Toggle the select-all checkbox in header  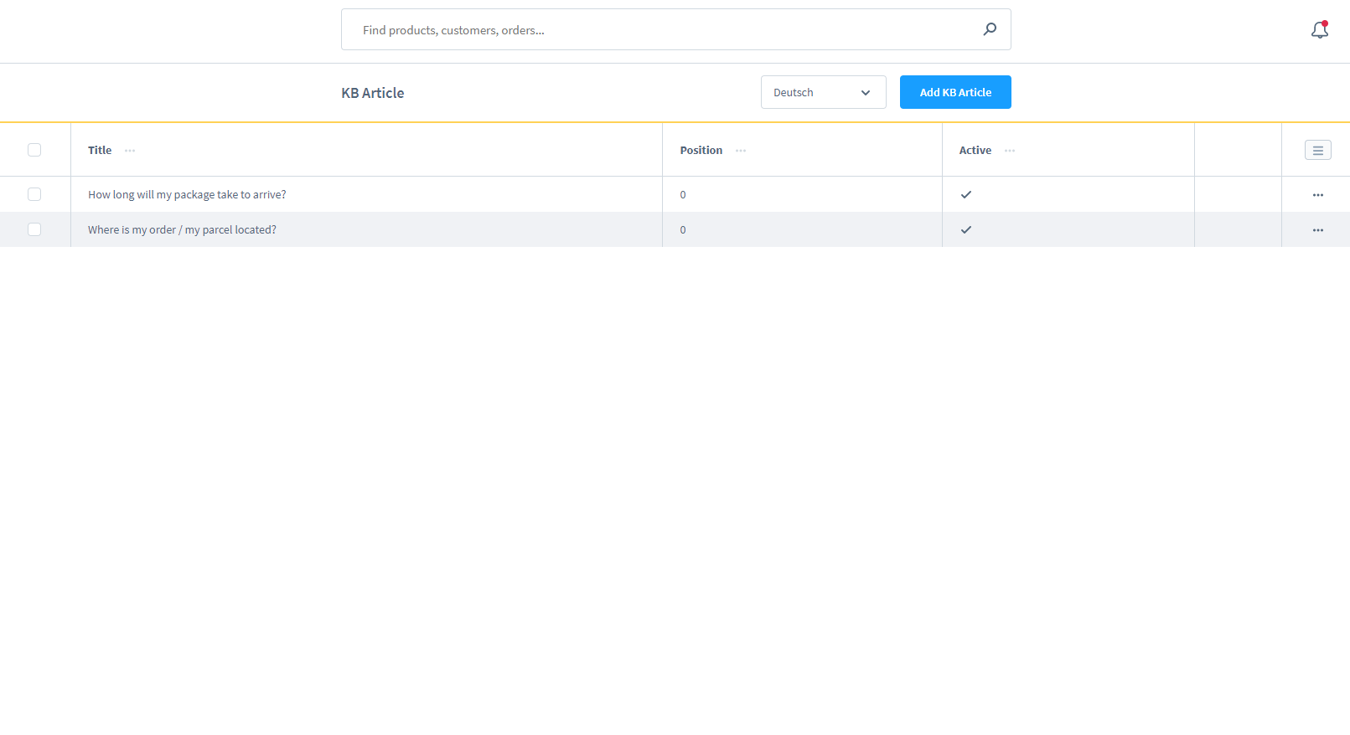tap(34, 150)
